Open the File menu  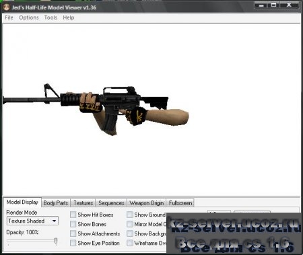coord(9,17)
